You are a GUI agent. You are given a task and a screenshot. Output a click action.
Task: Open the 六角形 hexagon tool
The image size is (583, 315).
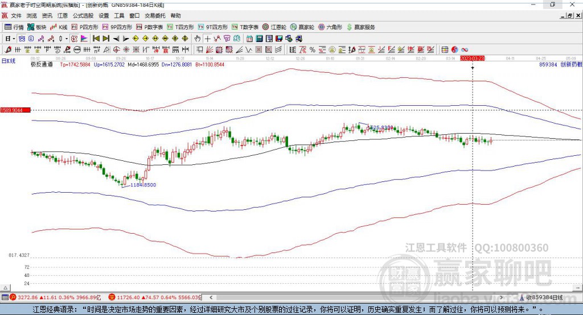tap(330, 27)
